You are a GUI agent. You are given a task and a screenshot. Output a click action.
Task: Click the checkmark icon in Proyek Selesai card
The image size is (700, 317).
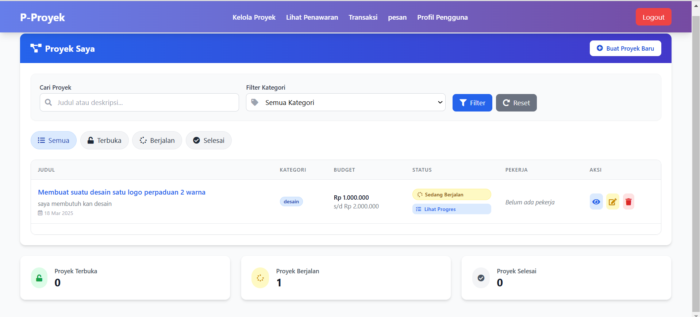481,278
